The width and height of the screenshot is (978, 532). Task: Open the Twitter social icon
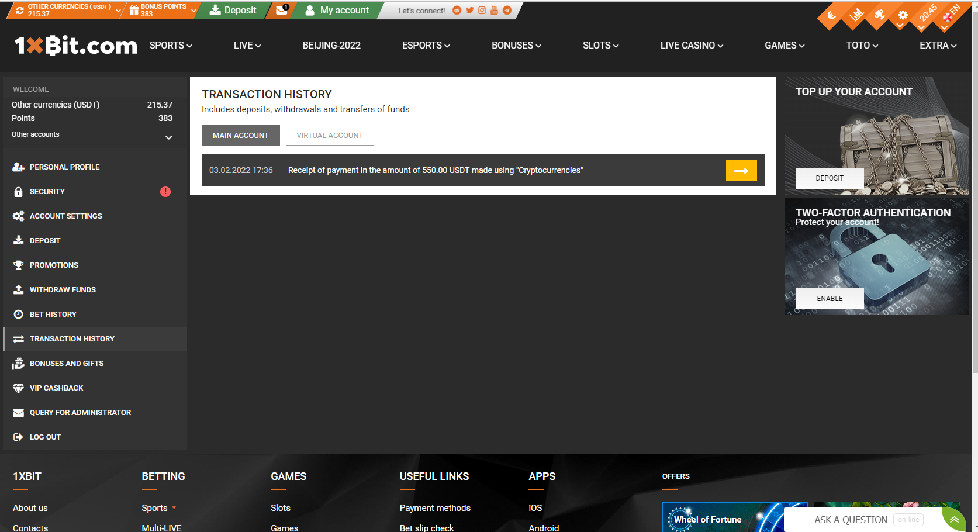469,11
